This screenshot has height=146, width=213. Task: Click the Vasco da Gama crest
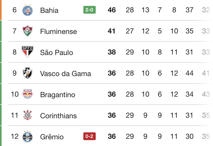pyautogui.click(x=27, y=73)
